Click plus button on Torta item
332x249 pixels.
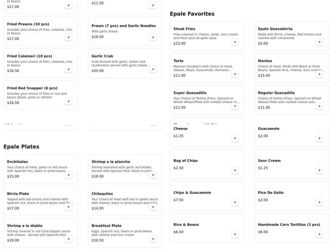click(235, 74)
